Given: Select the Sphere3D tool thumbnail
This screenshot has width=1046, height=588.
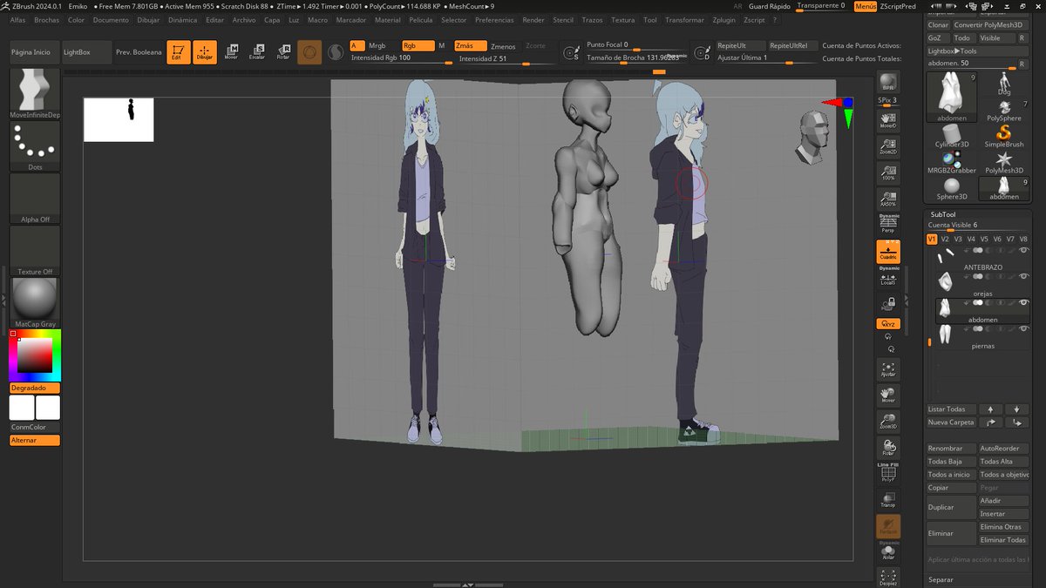Looking at the screenshot, I should click(952, 186).
